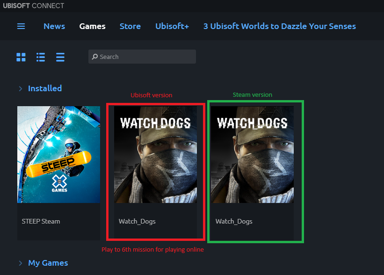The width and height of the screenshot is (384, 275).
Task: Click the Ubisoft Connect logo
Action: click(x=34, y=6)
